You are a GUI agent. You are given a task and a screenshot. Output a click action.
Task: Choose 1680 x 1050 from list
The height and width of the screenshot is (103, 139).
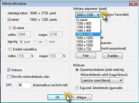pyautogui.click(x=88, y=38)
